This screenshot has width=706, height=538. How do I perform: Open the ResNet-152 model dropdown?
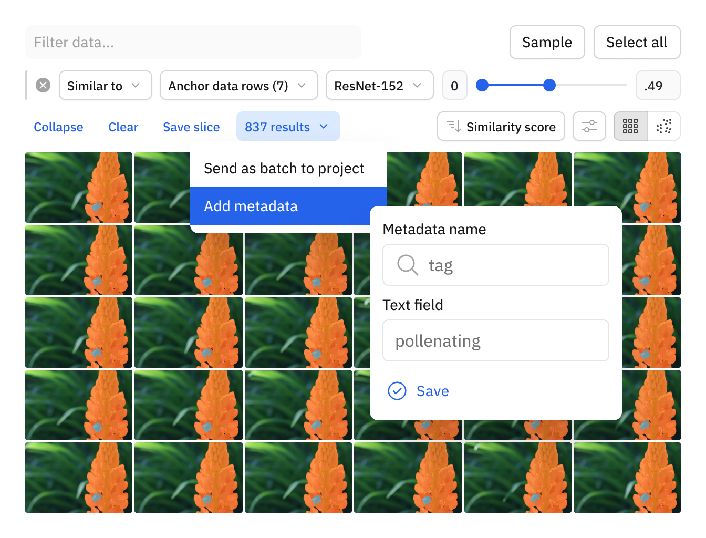point(380,85)
